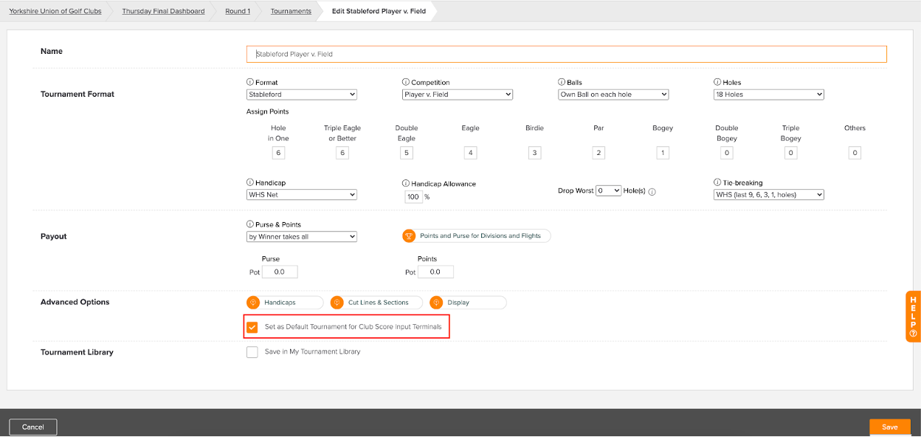
Task: Click the Double Bogey points field
Action: [x=727, y=154]
